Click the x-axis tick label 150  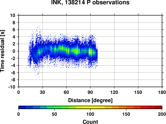(138, 93)
